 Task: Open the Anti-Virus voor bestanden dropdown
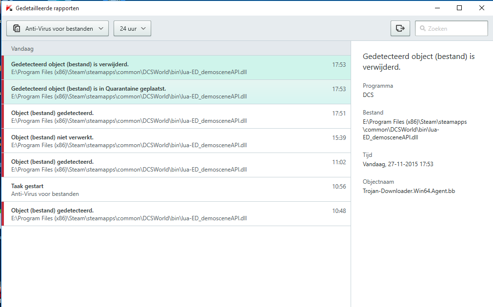(x=58, y=28)
